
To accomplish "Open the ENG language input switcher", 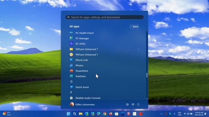I will click(x=180, y=114).
